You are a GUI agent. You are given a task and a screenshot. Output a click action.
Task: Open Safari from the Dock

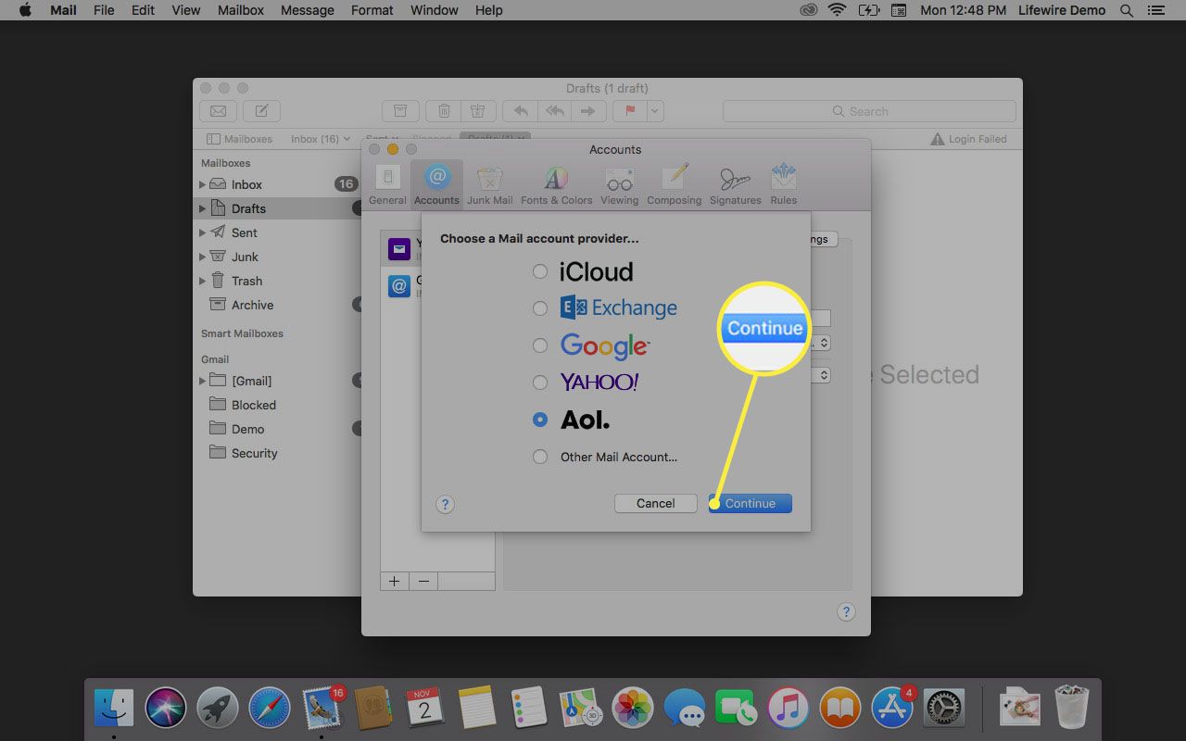tap(270, 709)
